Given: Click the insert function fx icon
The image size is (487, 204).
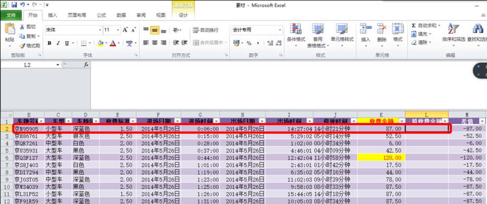Looking at the screenshot, I should click(x=86, y=65).
